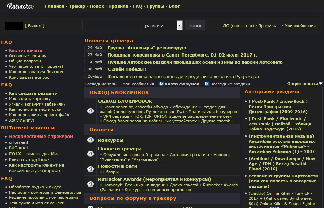Click the Rutracker logo
Screen dimensions: 324x208
click(20, 6)
